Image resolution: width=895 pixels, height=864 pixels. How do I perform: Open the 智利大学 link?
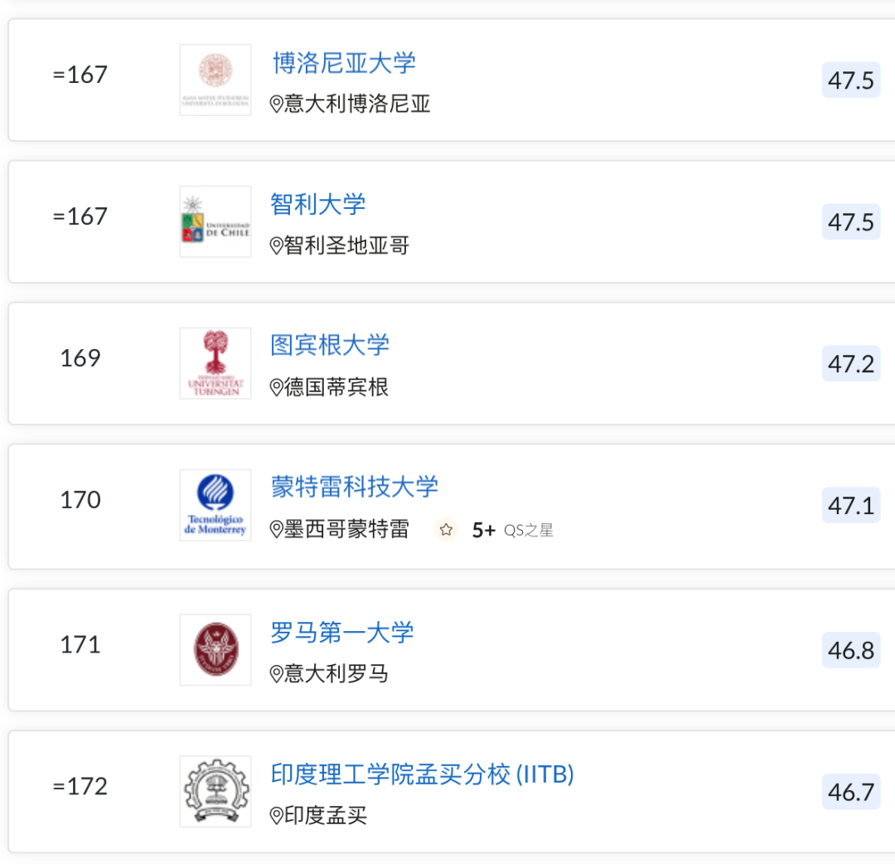tap(318, 204)
